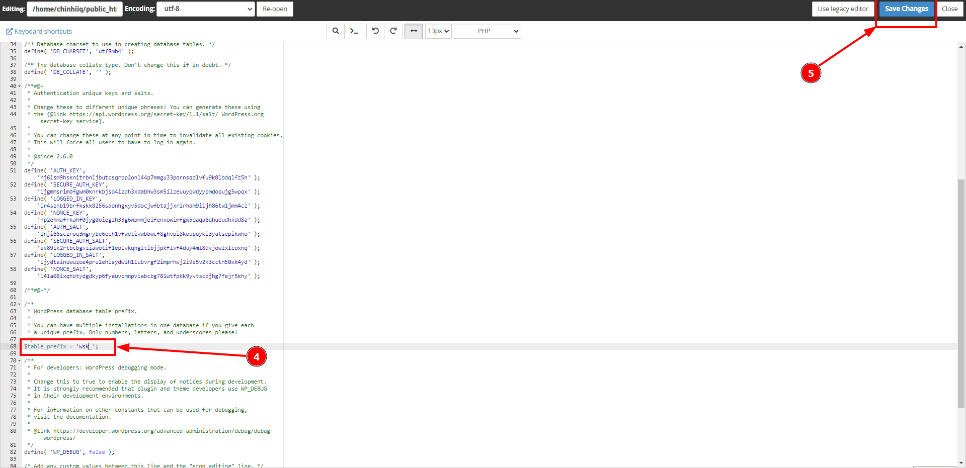Open the utf-8 encoding dropdown
This screenshot has width=966, height=468.
pos(206,9)
